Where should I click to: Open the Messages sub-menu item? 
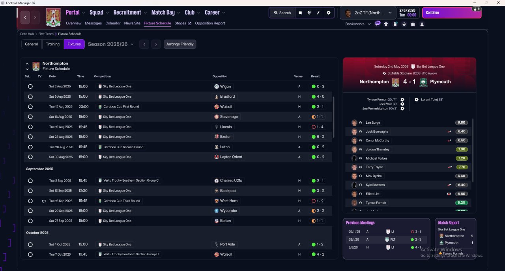[93, 23]
